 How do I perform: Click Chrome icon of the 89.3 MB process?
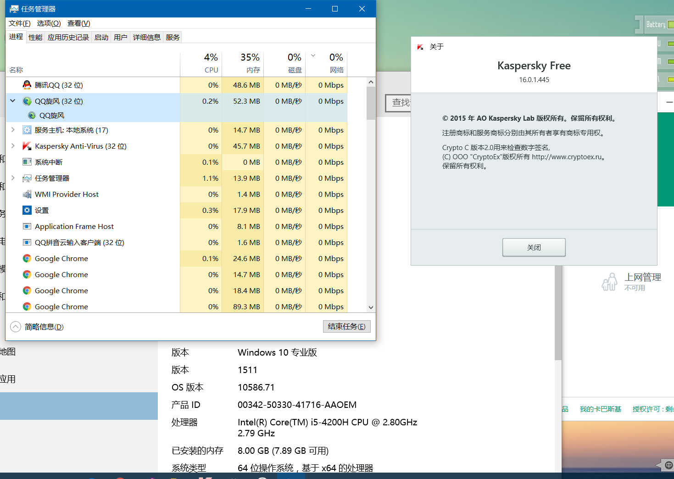pyautogui.click(x=27, y=306)
